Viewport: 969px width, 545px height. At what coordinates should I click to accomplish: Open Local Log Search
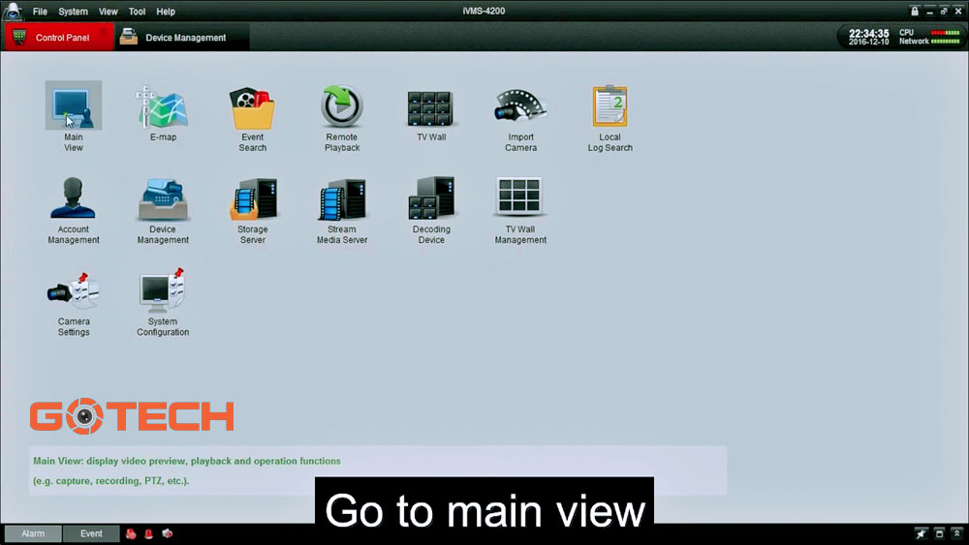coord(610,107)
